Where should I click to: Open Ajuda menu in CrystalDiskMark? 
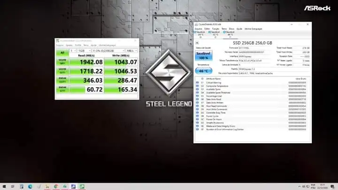93,45
